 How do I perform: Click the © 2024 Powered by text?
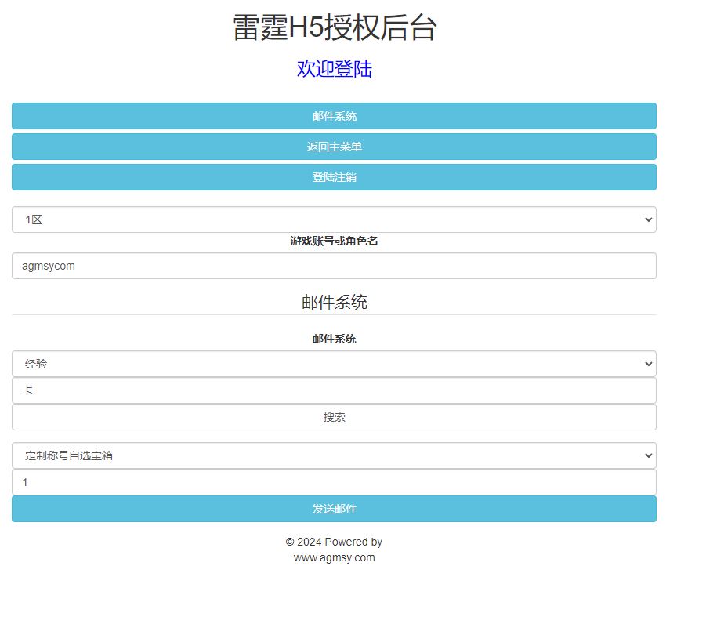(334, 542)
